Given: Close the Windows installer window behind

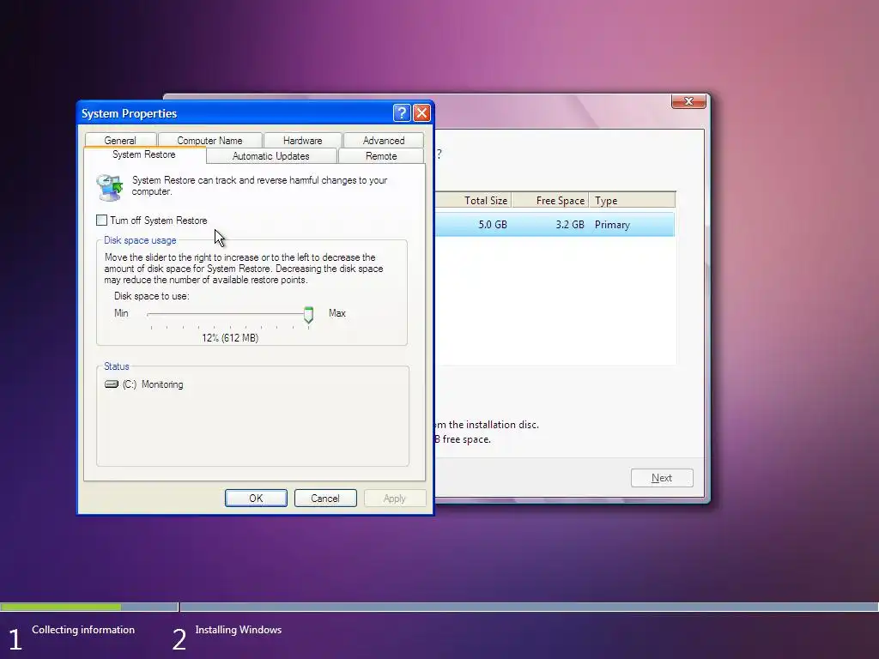Looking at the screenshot, I should [688, 101].
